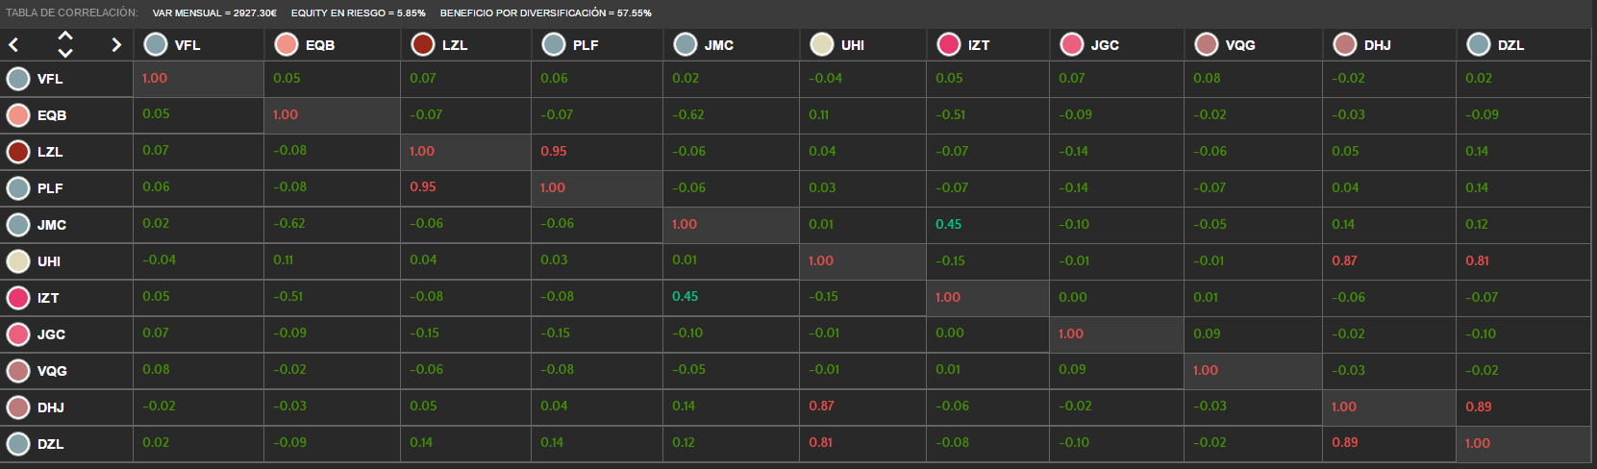The image size is (1597, 469).
Task: Click the left arrow navigation icon
Action: (x=13, y=44)
